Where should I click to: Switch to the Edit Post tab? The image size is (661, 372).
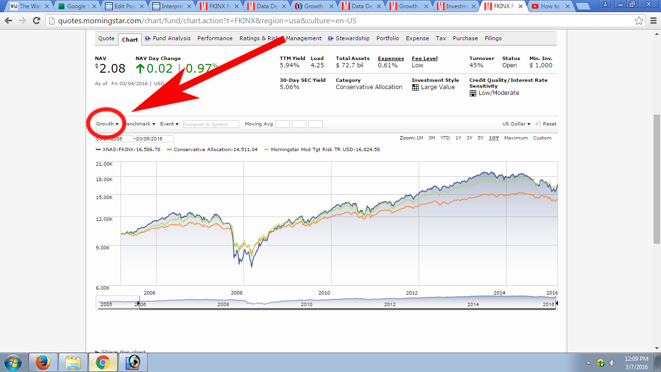pos(124,6)
